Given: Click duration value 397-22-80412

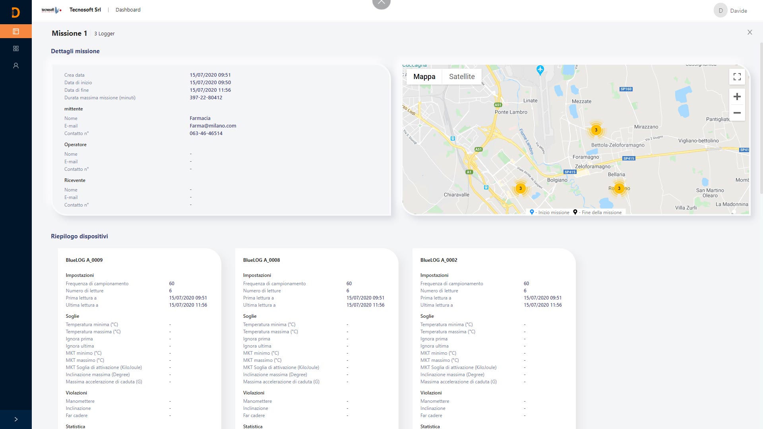Looking at the screenshot, I should tap(206, 97).
